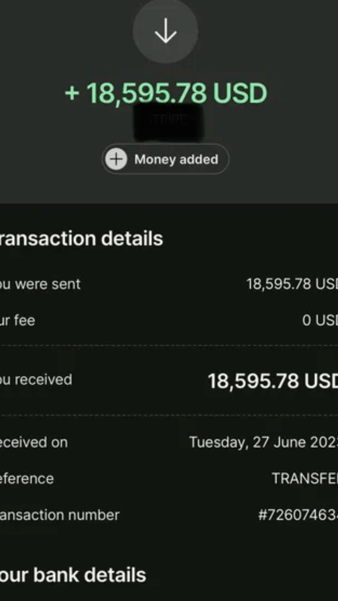338x601 pixels.
Task: Open the Transaction details section heading
Action: pos(81,238)
